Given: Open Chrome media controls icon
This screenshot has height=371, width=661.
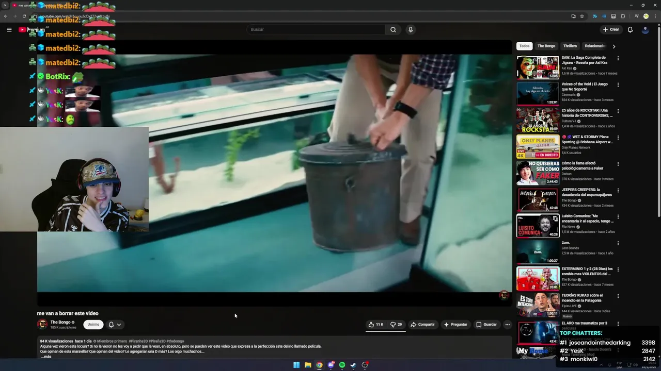Looking at the screenshot, I should (x=636, y=16).
